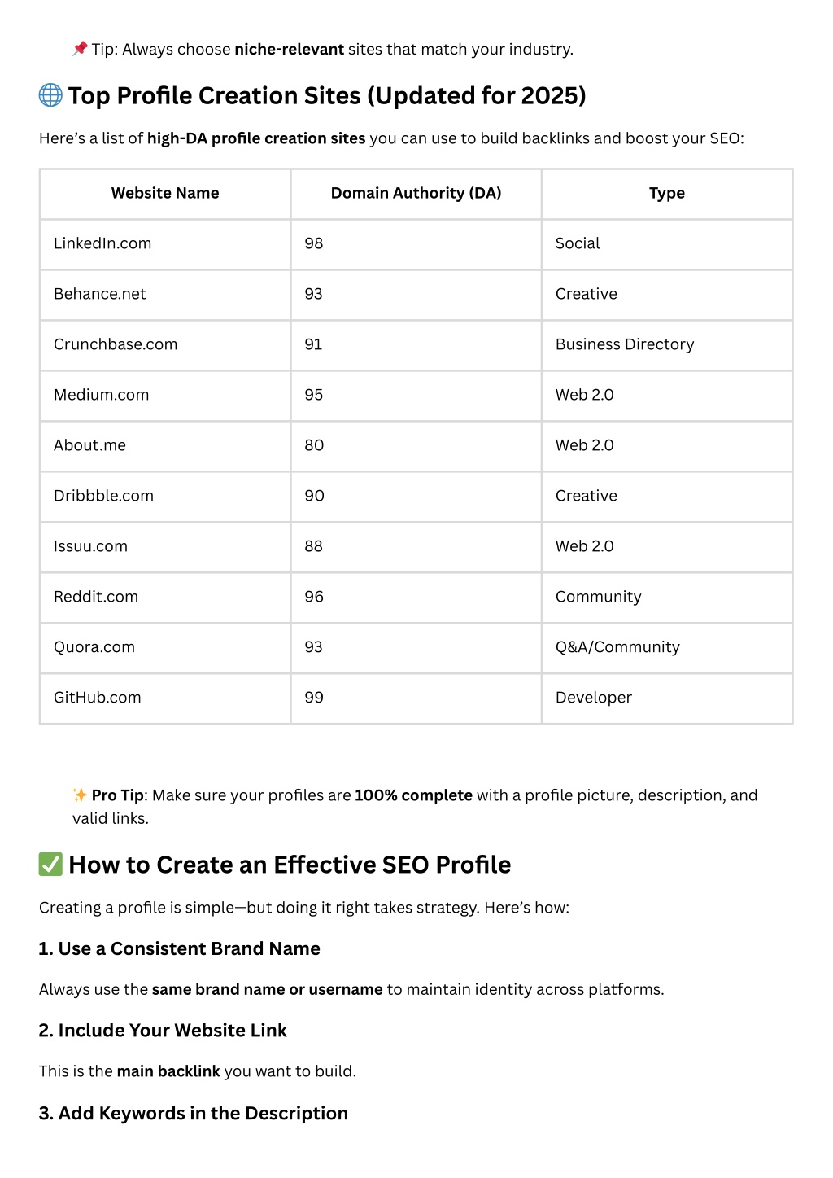This screenshot has width=833, height=1178.
Task: Click the Domain Authority (DA) column header
Action: click(416, 194)
